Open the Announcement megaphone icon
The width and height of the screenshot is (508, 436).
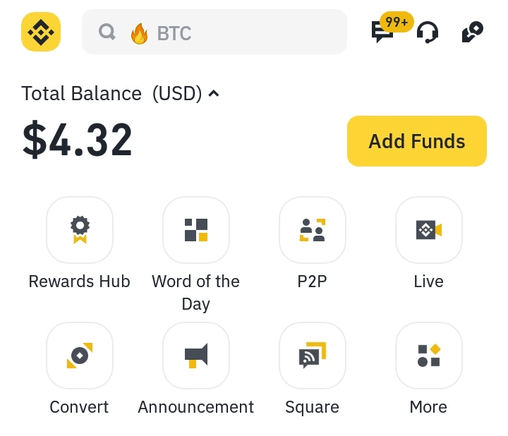(196, 356)
